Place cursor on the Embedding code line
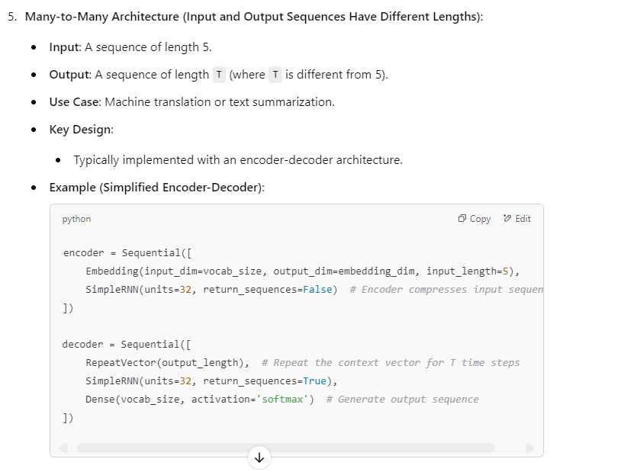637x472 pixels. [302, 271]
